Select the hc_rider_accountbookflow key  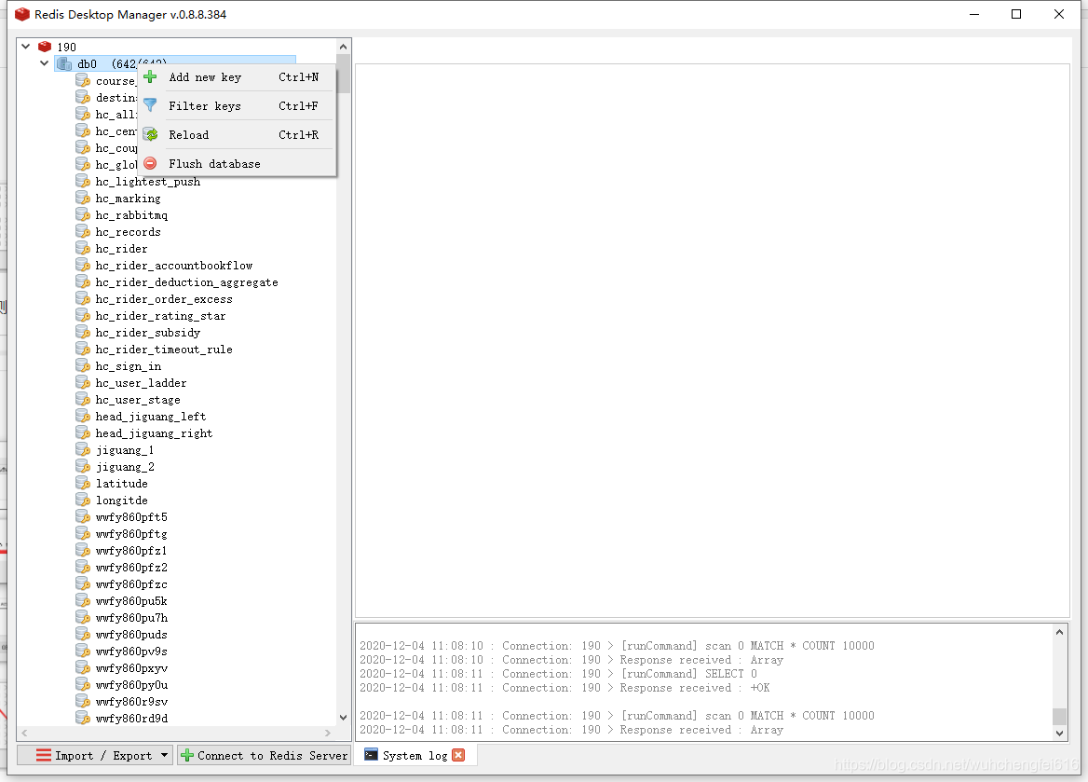tap(174, 266)
